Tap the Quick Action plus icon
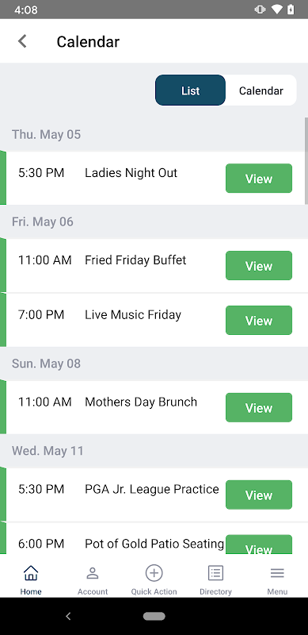This screenshot has width=308, height=635. point(154,573)
